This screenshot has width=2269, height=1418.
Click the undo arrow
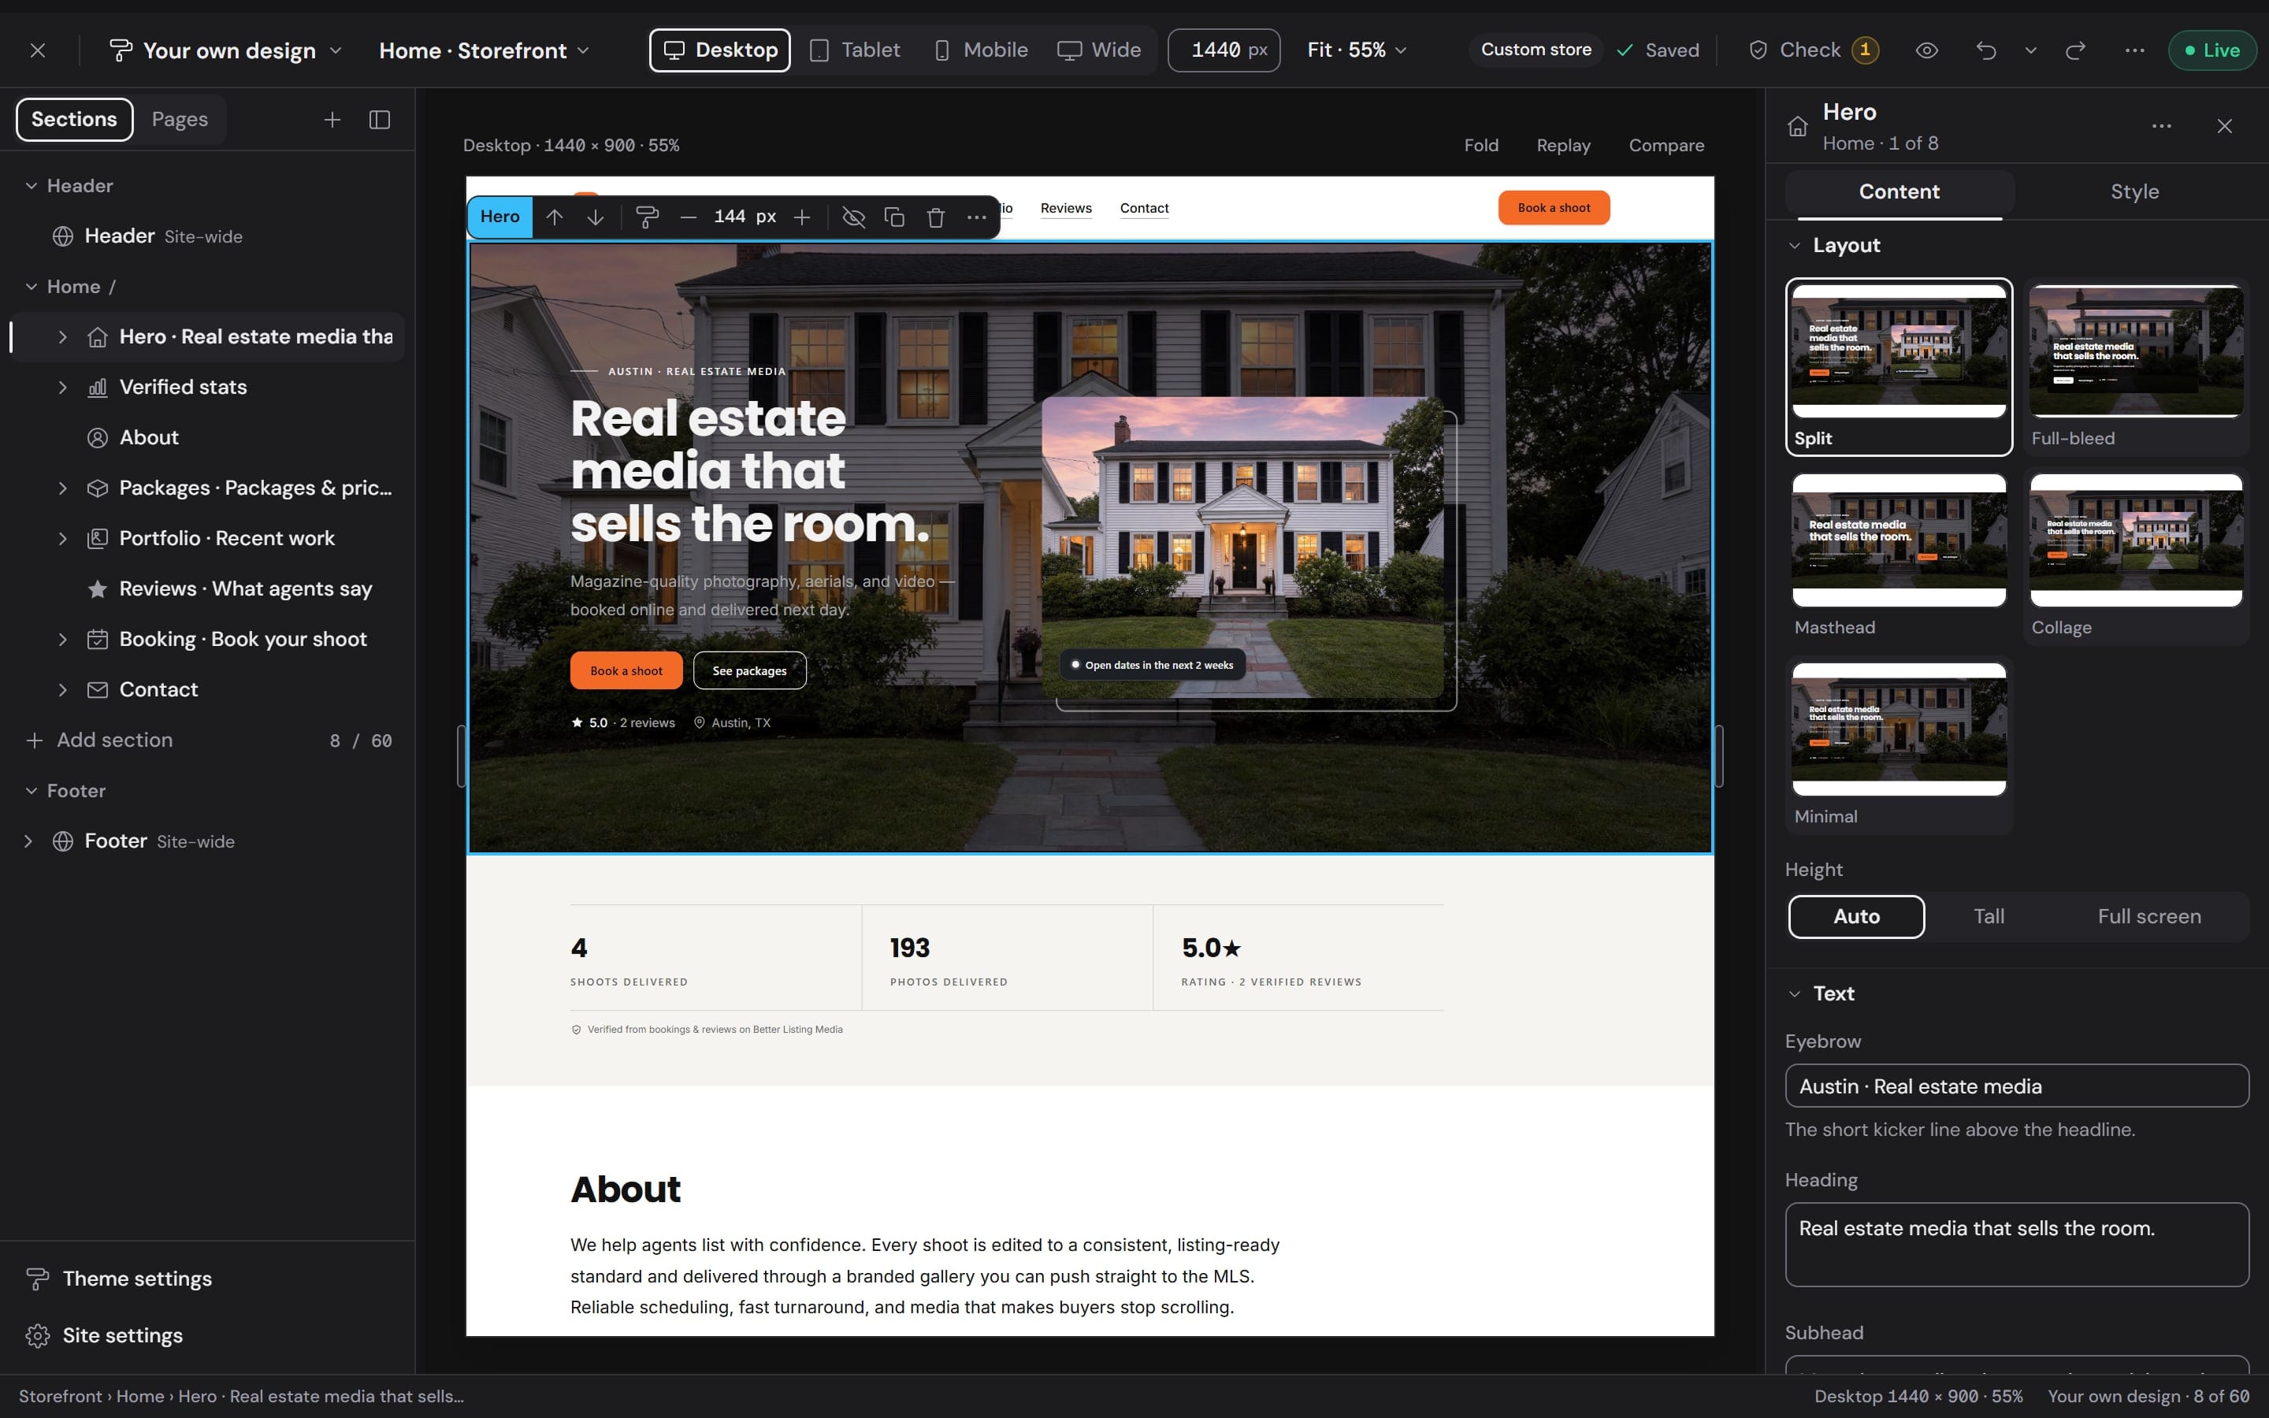point(1986,50)
